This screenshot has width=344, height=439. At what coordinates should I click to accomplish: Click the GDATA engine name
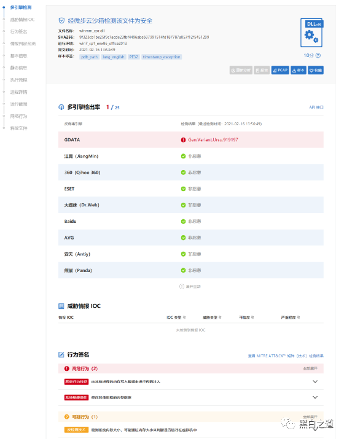point(72,140)
